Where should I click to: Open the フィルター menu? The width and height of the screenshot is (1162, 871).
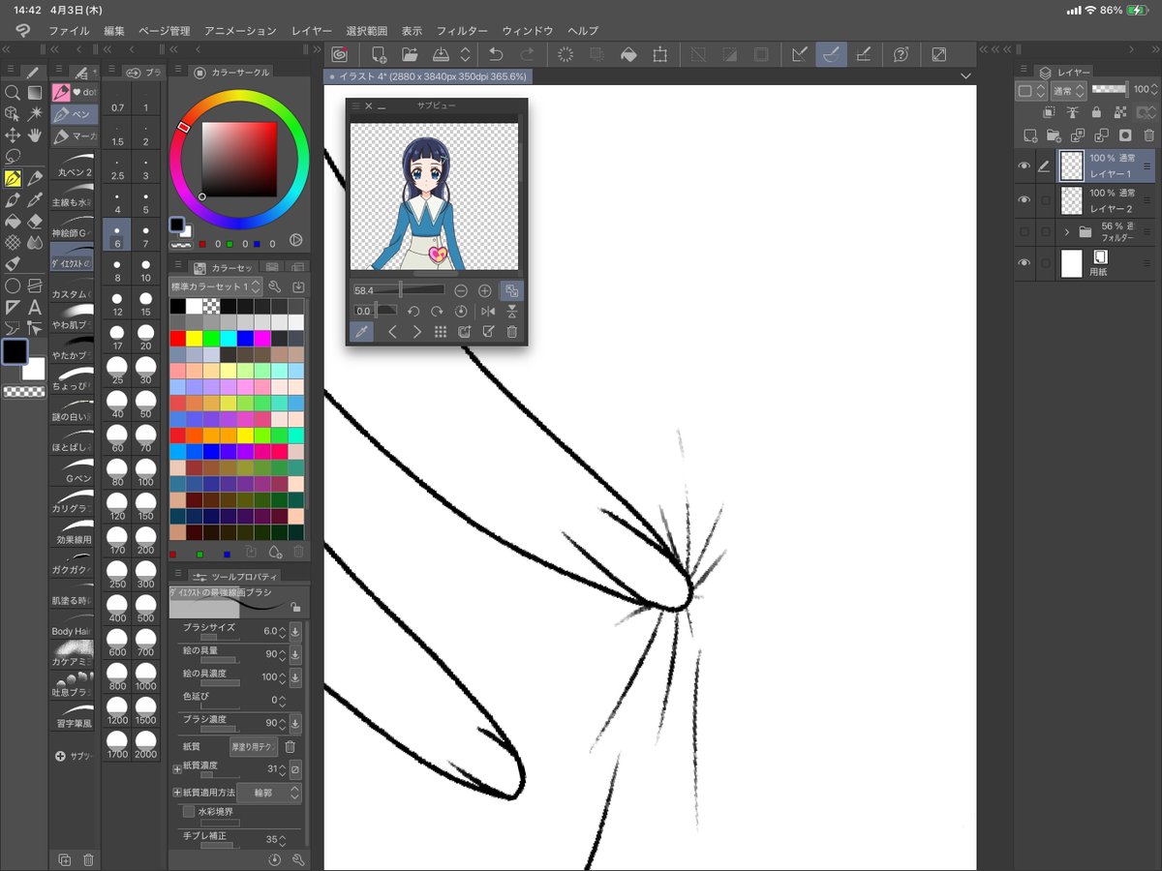coord(462,30)
